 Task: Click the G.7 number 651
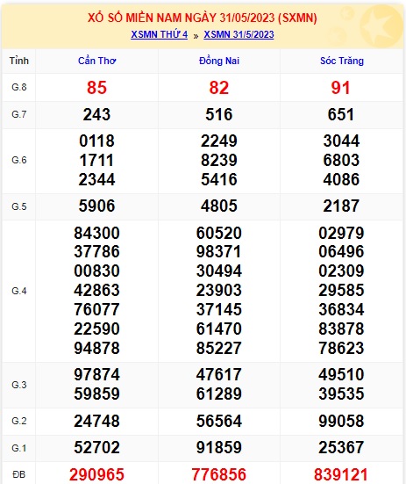(x=341, y=114)
